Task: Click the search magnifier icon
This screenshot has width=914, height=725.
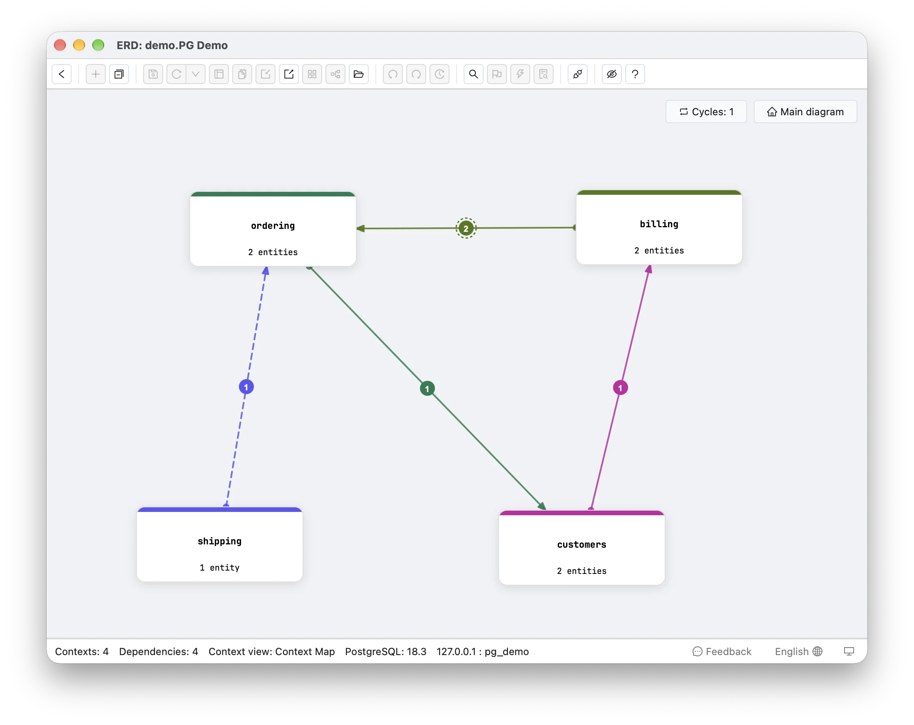Action: pyautogui.click(x=474, y=74)
